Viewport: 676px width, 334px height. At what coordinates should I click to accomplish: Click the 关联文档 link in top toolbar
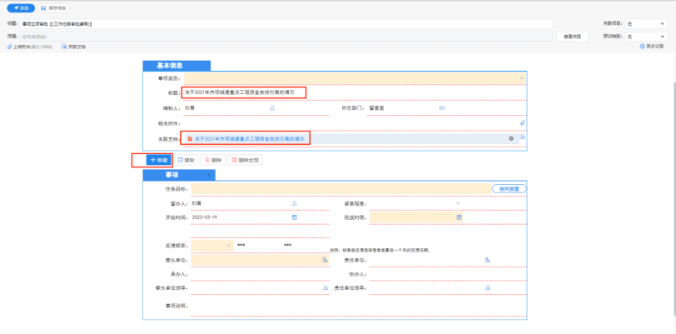(x=73, y=47)
